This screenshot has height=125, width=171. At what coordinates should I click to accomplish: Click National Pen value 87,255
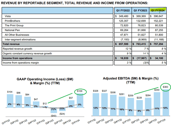[159, 30]
